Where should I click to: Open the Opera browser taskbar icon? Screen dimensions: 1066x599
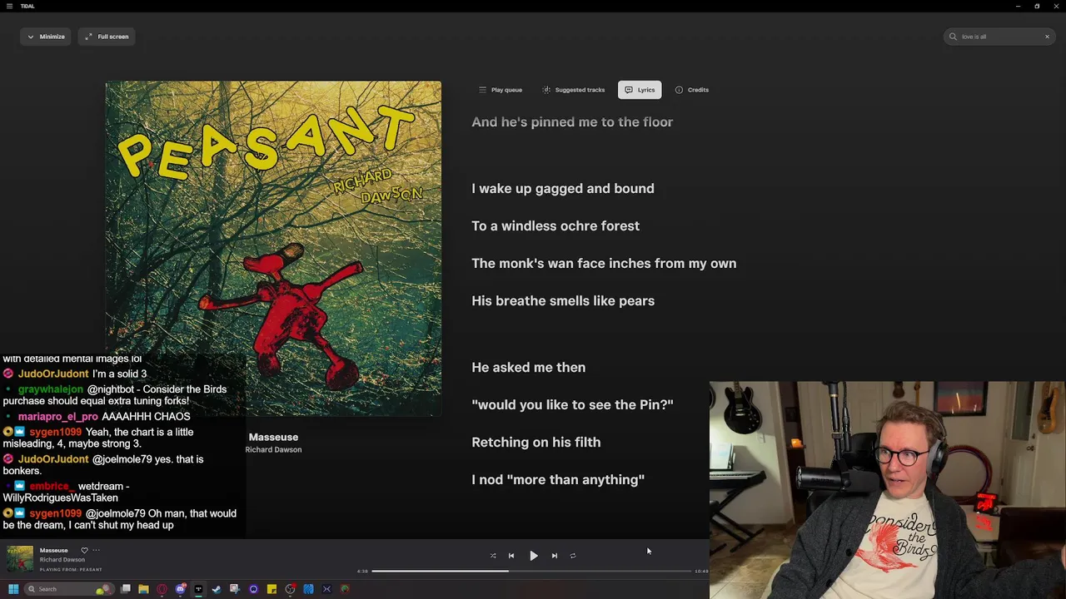(x=162, y=589)
